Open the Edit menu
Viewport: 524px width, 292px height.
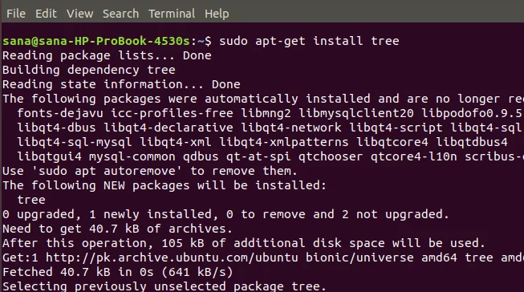coord(46,14)
